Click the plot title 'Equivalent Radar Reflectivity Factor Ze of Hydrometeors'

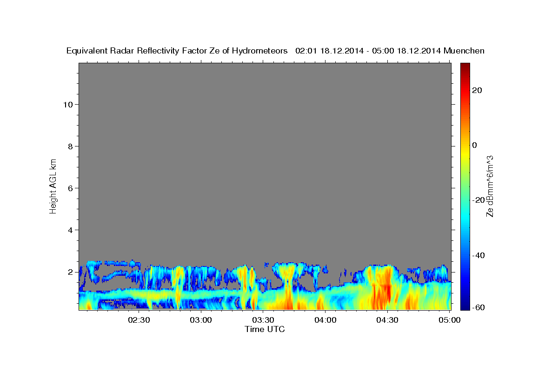point(177,51)
